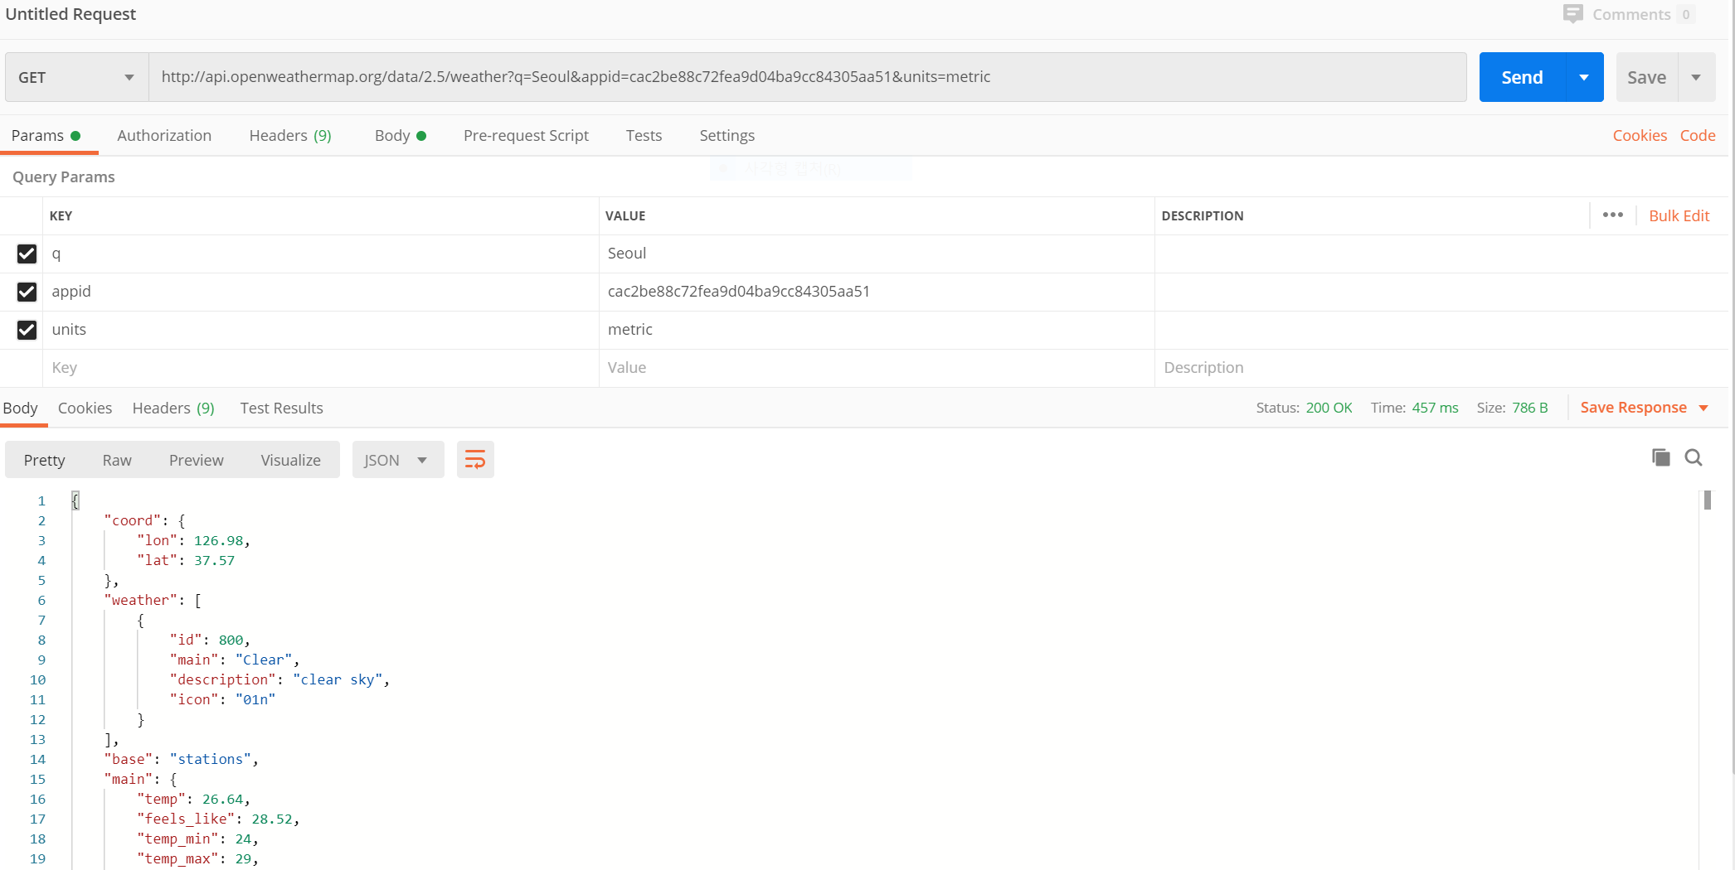Open the Settings tab

(727, 135)
